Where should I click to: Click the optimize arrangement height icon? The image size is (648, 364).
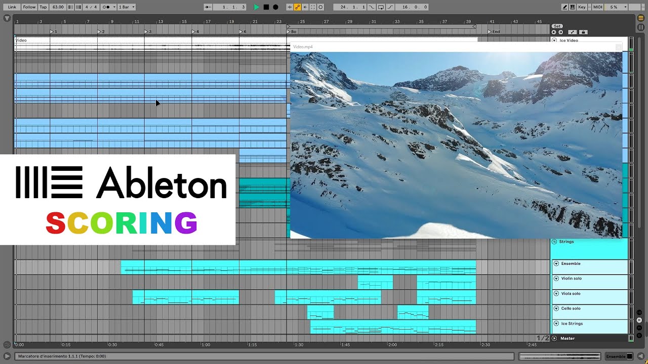tap(573, 32)
